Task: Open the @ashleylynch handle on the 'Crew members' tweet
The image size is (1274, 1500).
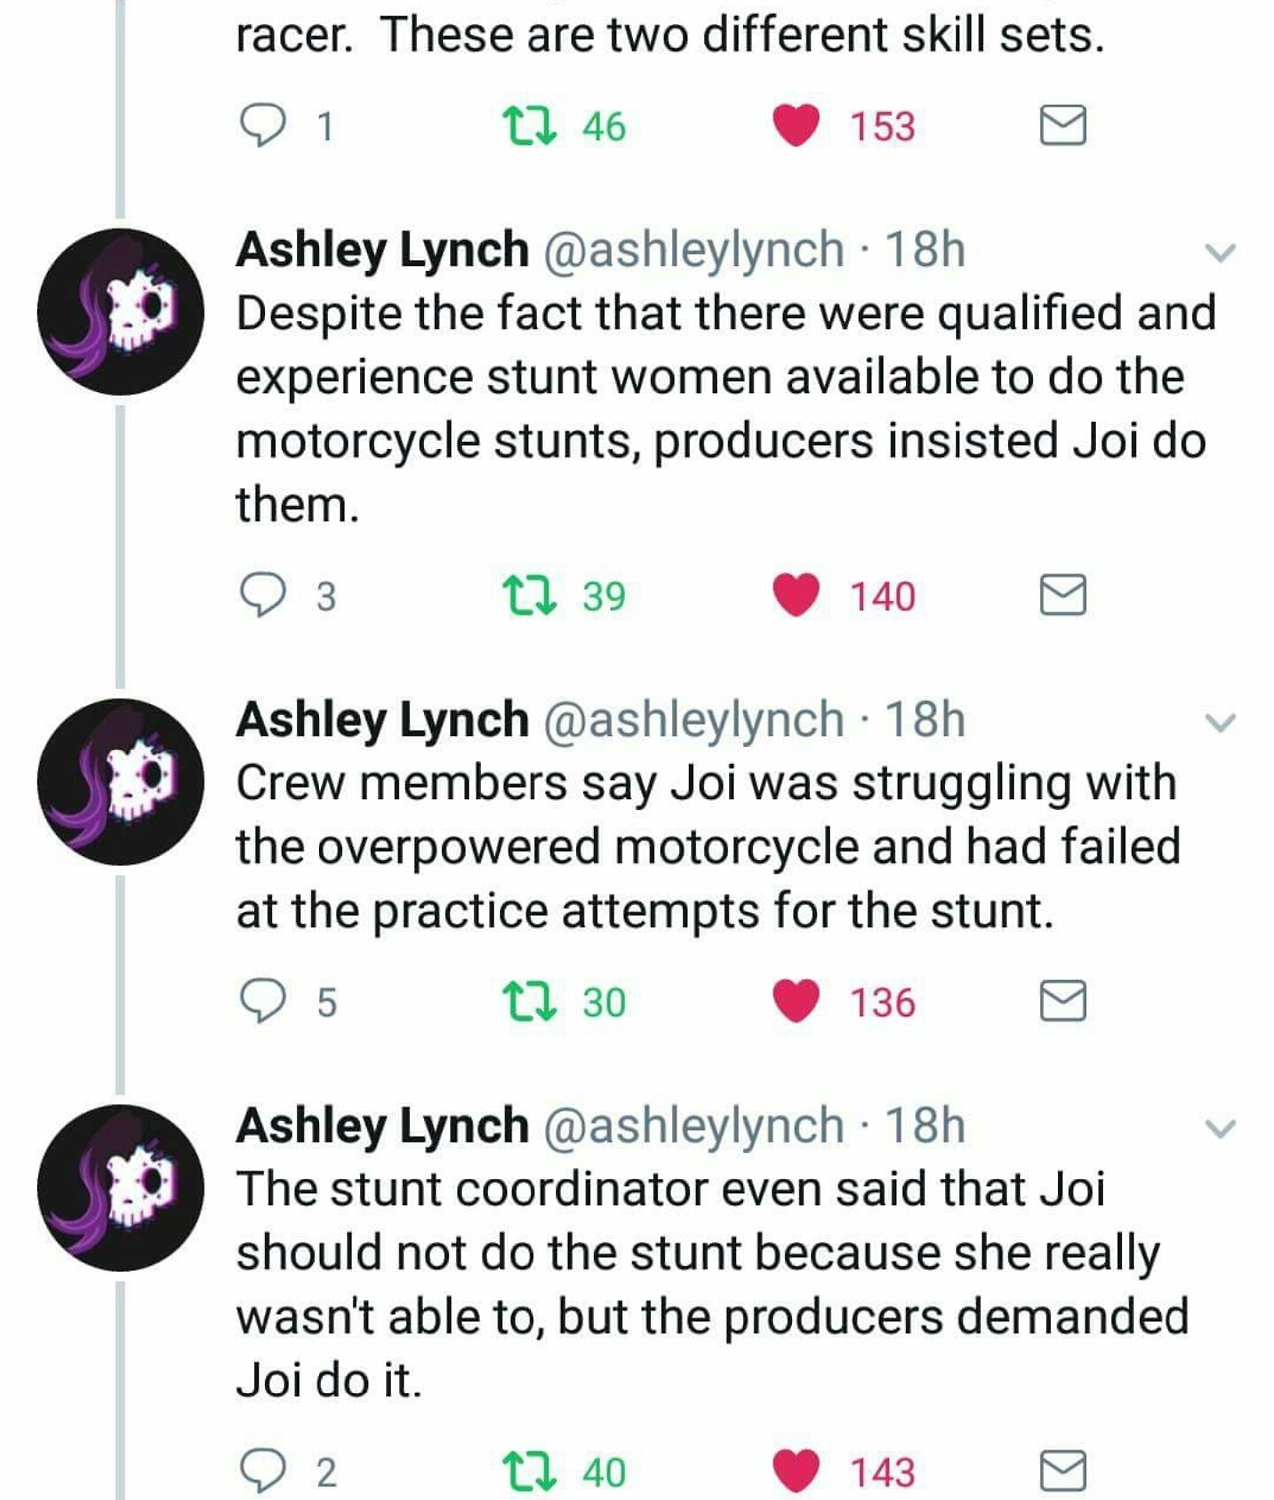Action: click(x=693, y=720)
